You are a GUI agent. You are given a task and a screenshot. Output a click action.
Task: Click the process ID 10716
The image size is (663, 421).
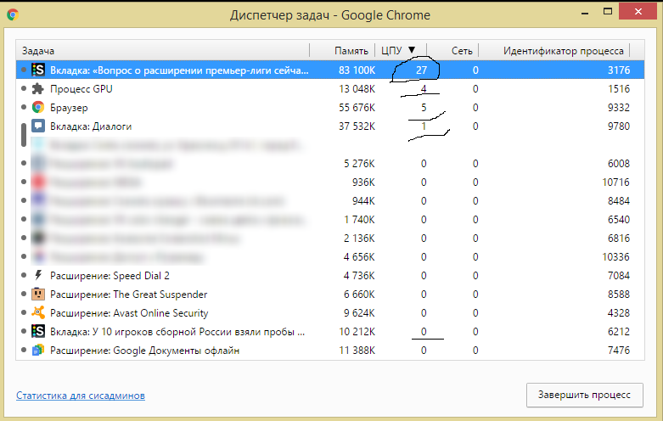coord(615,182)
